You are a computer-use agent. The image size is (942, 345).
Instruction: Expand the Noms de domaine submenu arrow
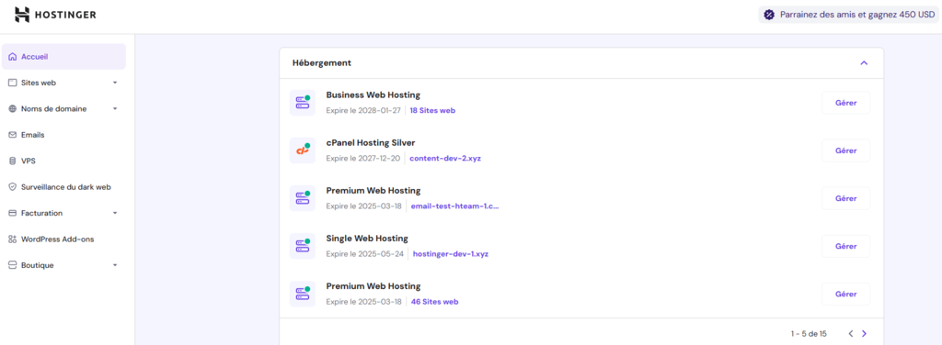[115, 109]
